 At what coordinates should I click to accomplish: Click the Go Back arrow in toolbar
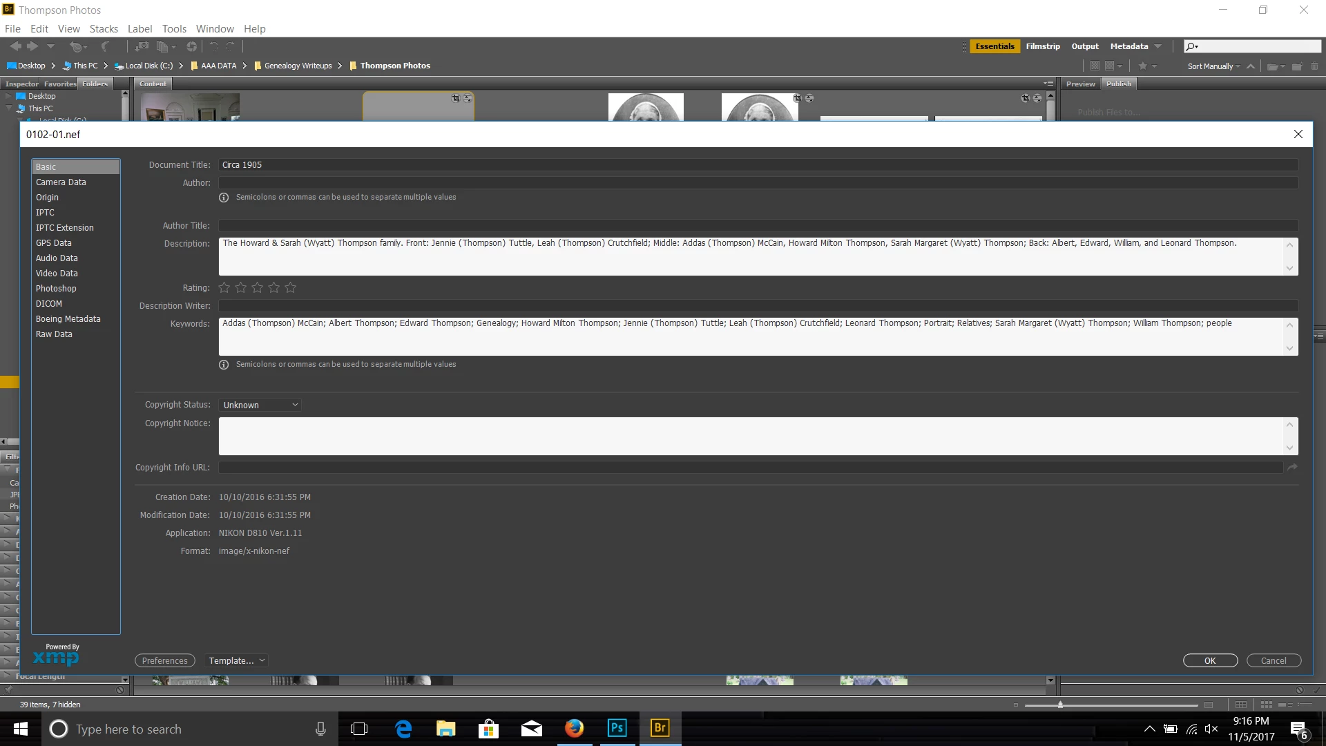(x=15, y=46)
